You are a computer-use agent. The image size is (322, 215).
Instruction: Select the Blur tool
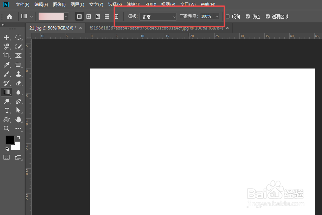click(x=18, y=92)
